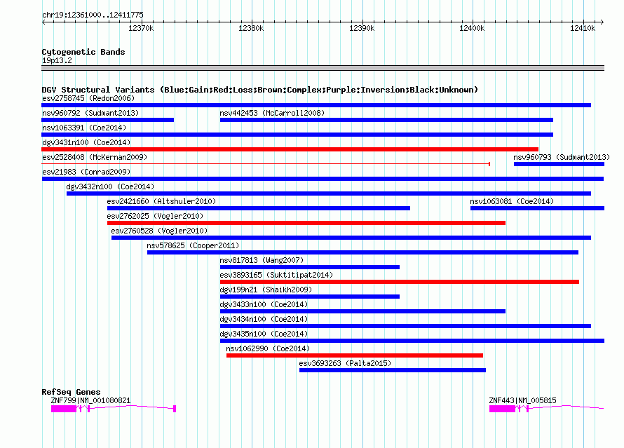The width and height of the screenshot is (624, 448).
Task: Click the ZNF443 gene exon block
Action: (502, 409)
